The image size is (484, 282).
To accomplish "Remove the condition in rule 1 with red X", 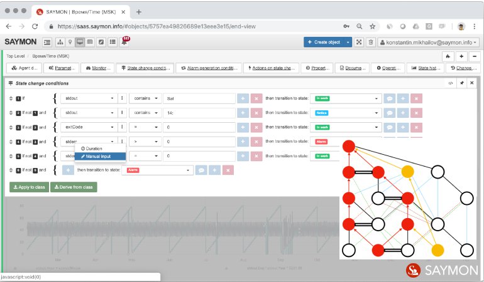I will [256, 98].
